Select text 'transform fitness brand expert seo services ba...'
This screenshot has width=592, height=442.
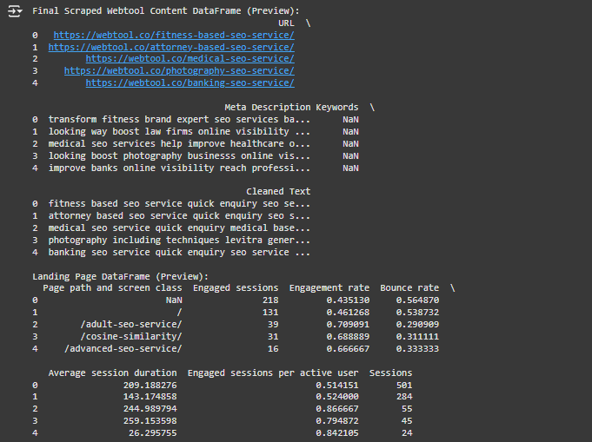coord(179,120)
